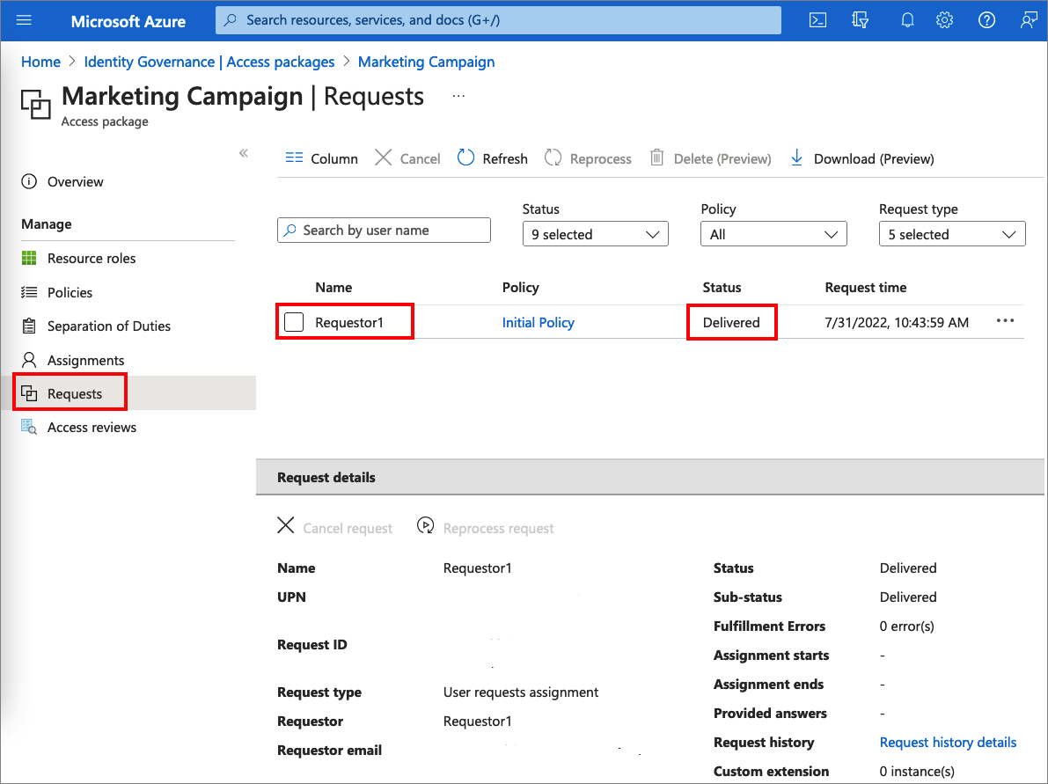Open the Cloud Shell icon in header
The height and width of the screenshot is (784, 1048).
(x=817, y=20)
